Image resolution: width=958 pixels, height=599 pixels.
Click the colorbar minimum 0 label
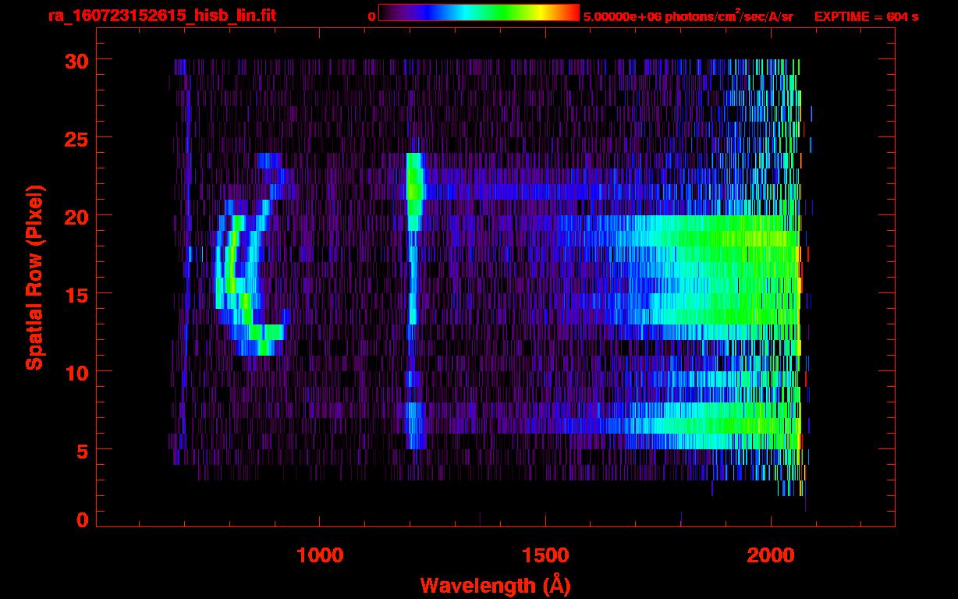pyautogui.click(x=371, y=16)
